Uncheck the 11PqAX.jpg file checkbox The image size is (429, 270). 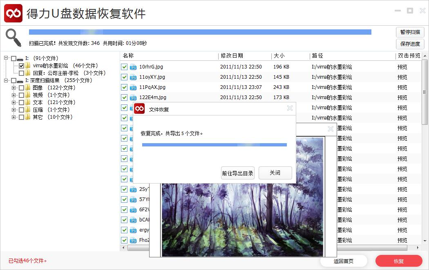coord(124,87)
